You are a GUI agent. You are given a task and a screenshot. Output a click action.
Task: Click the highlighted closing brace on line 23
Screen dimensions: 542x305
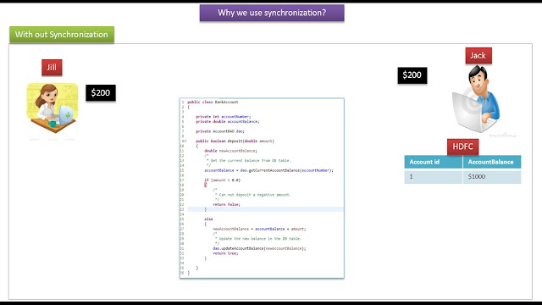click(205, 209)
